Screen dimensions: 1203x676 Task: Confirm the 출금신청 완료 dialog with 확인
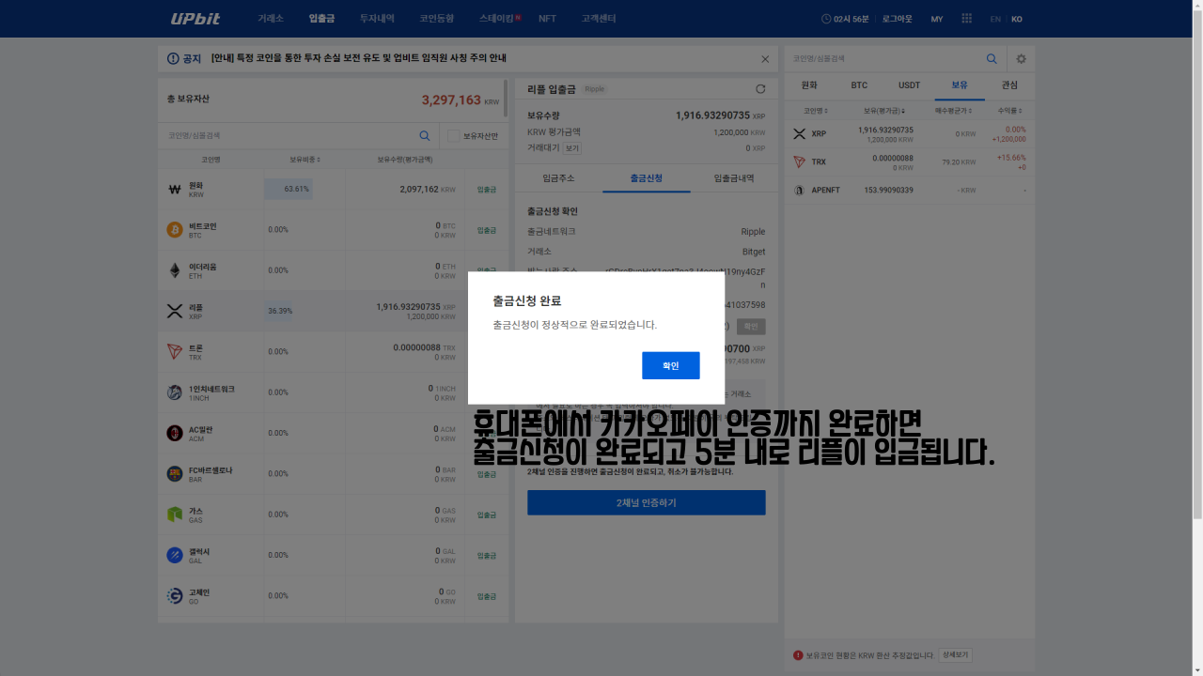coord(670,365)
